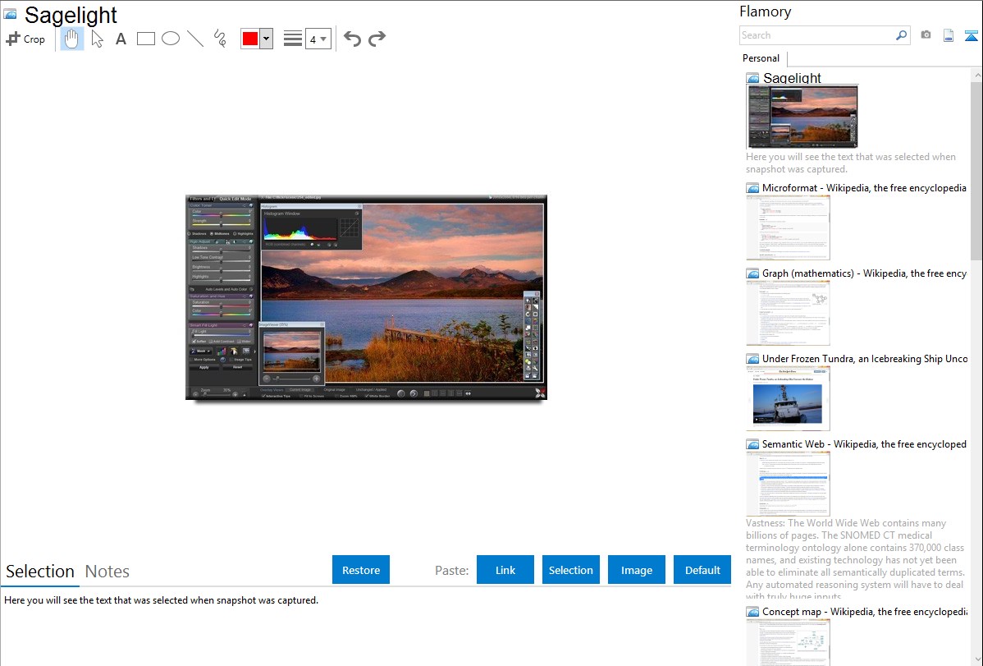Select the straight line tool
Viewport: 983px width, 666px height.
(x=195, y=39)
